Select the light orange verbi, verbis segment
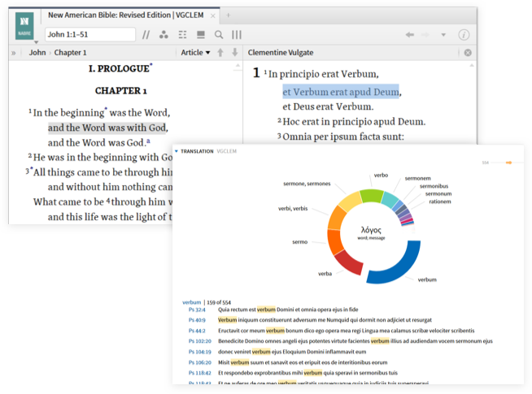 337,217
